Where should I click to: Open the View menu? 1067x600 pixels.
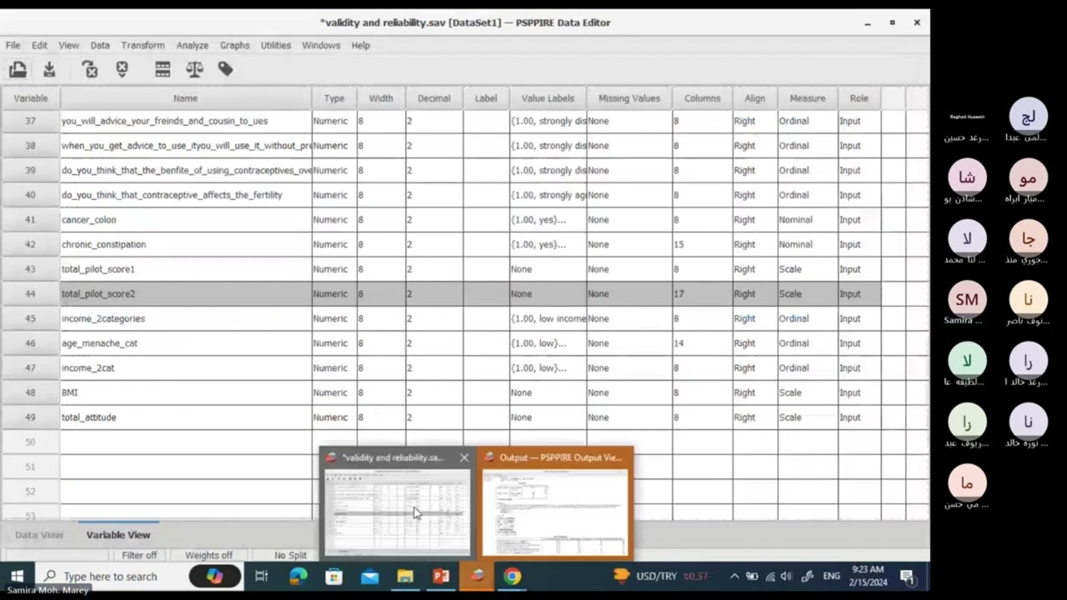click(68, 45)
